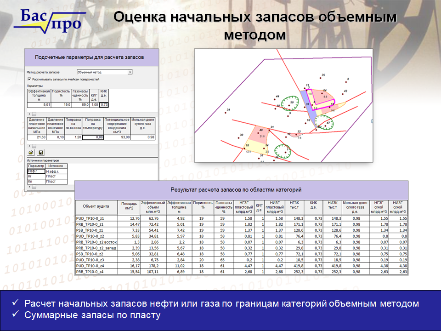
Task: Click gas saturation cell 65 in PUD_TP10-0_z3 row
Action: 224,260
